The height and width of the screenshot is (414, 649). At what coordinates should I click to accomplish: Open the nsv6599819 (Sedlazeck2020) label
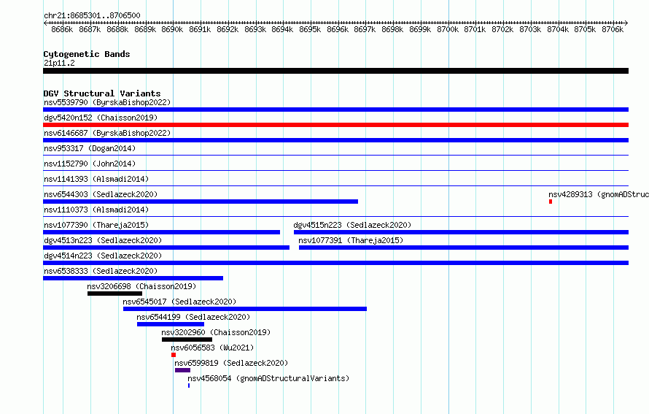point(231,363)
